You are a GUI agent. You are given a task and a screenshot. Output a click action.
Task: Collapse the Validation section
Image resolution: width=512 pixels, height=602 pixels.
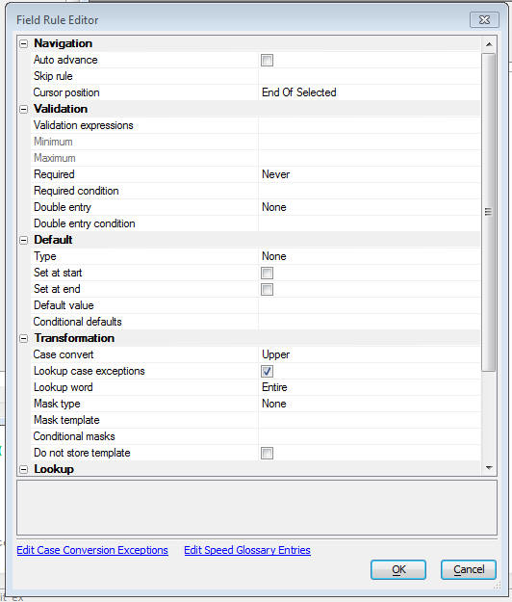tap(24, 110)
